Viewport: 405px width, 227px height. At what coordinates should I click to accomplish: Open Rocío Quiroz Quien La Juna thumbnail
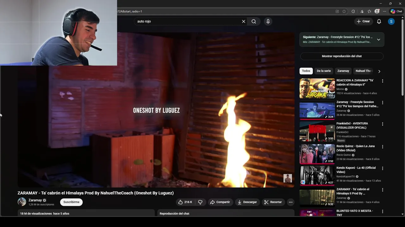[x=317, y=154]
